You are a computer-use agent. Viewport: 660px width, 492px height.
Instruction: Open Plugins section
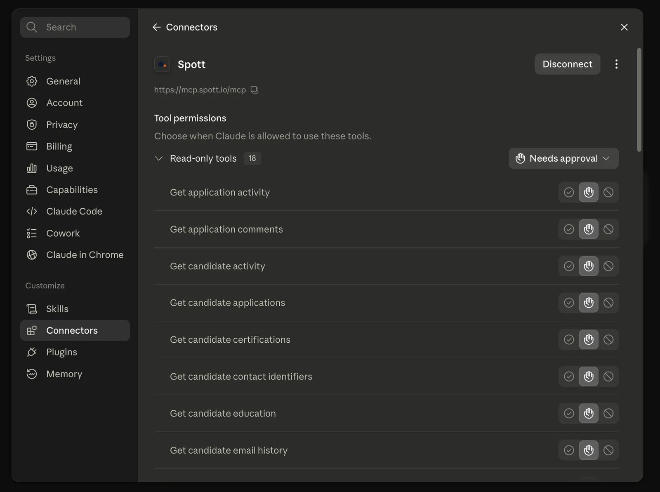click(x=75, y=352)
